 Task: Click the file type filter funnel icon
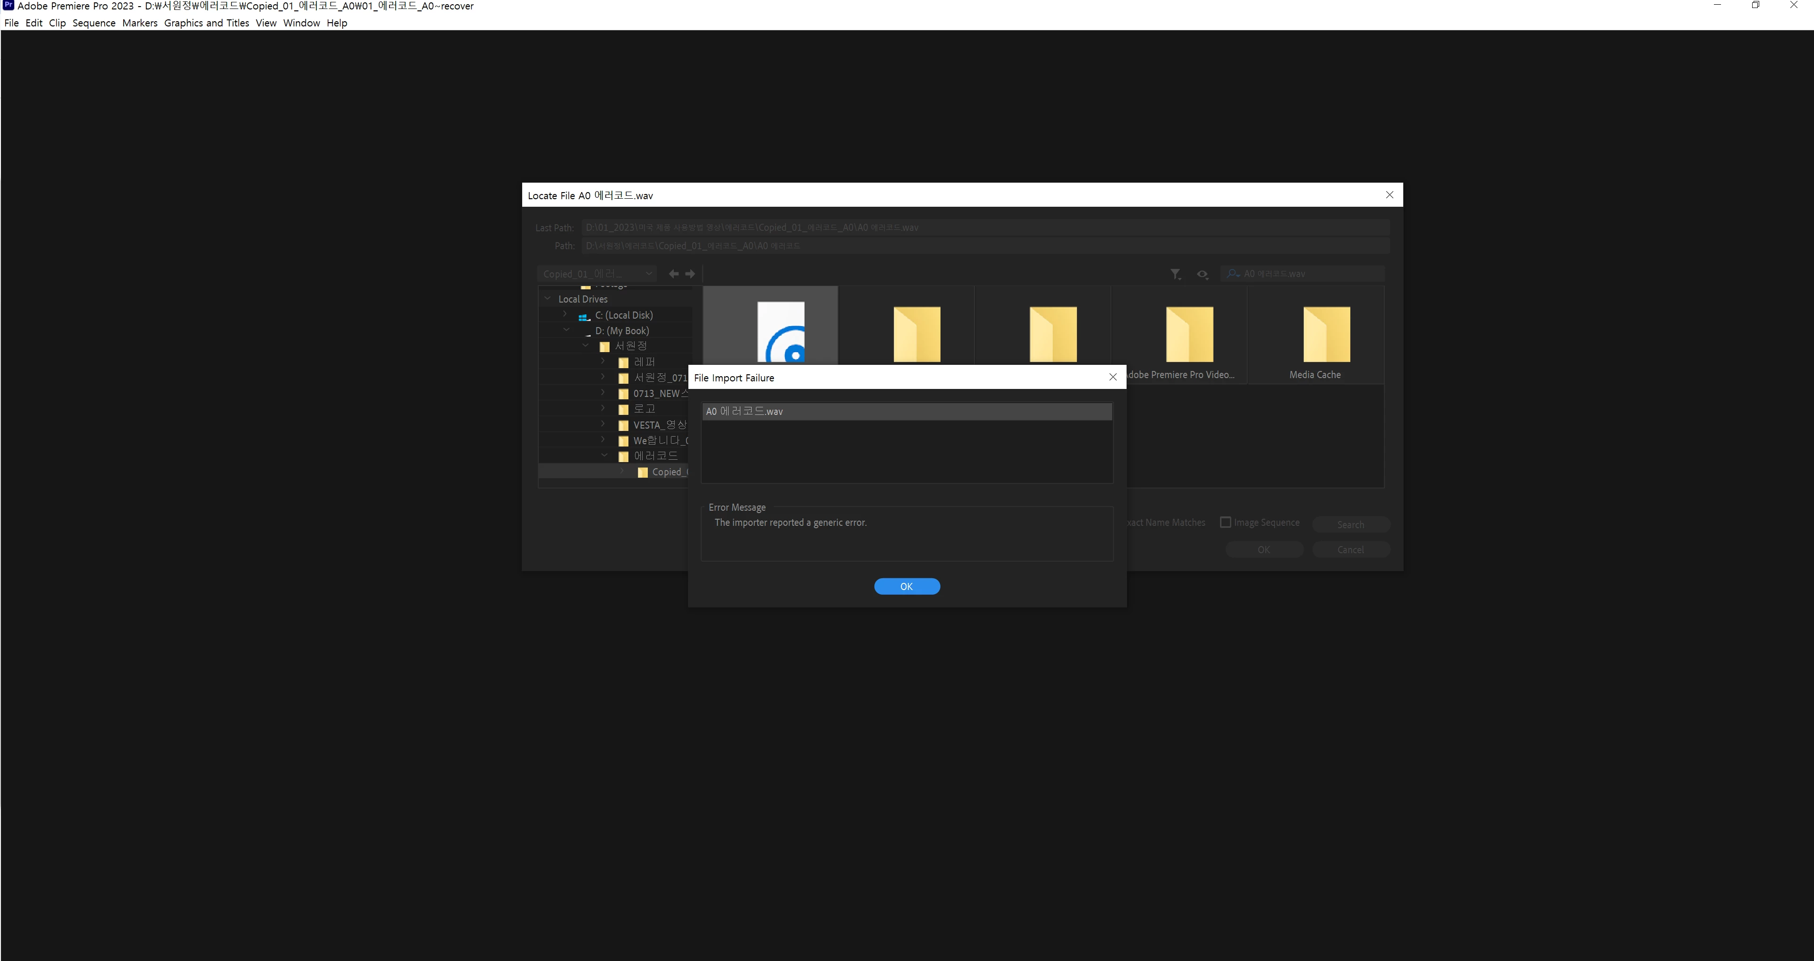(1175, 274)
